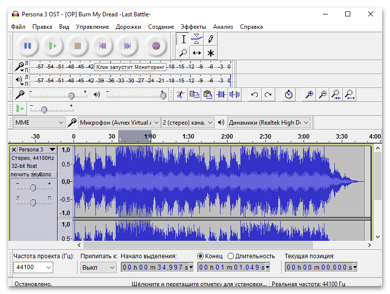Click the 1:30 mark on timeline ruler
Screen dimensions: 390x294
pos(188,137)
